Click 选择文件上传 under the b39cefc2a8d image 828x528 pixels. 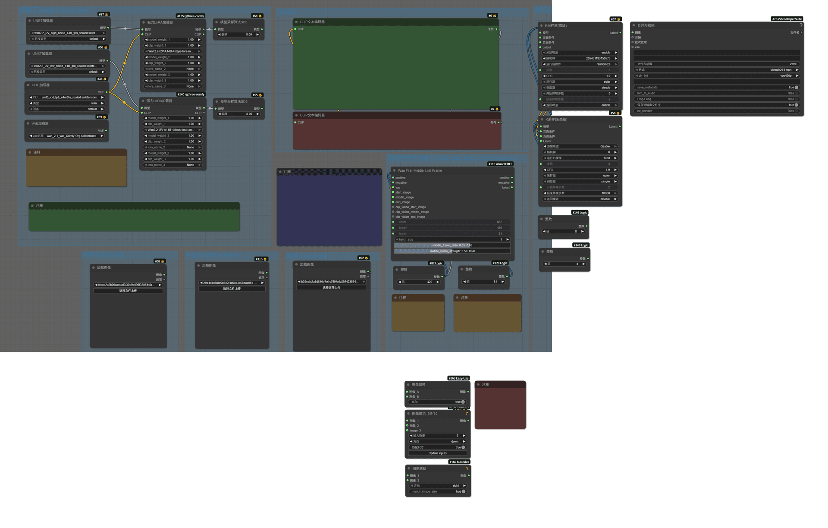(331, 287)
